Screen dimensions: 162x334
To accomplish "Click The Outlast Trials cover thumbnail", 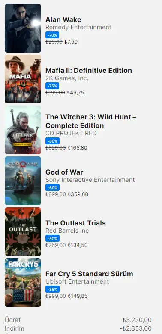I will (x=23, y=231).
